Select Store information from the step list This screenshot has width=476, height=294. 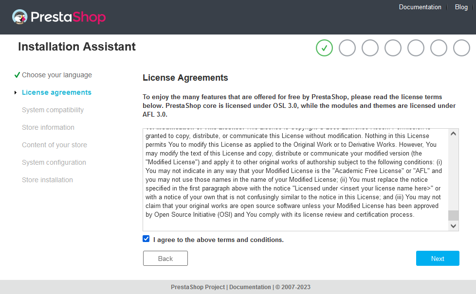(x=48, y=127)
